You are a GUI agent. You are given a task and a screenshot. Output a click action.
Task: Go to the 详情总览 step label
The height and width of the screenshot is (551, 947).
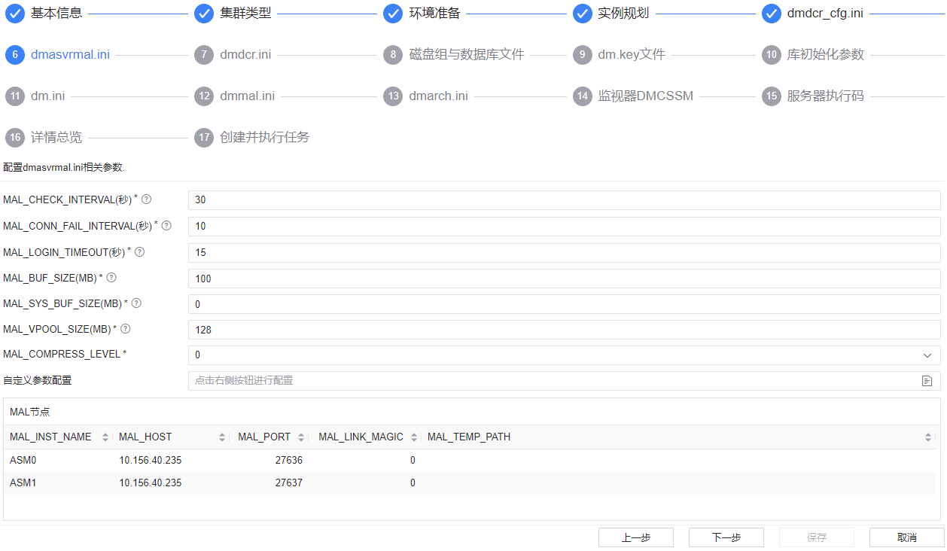(56, 138)
